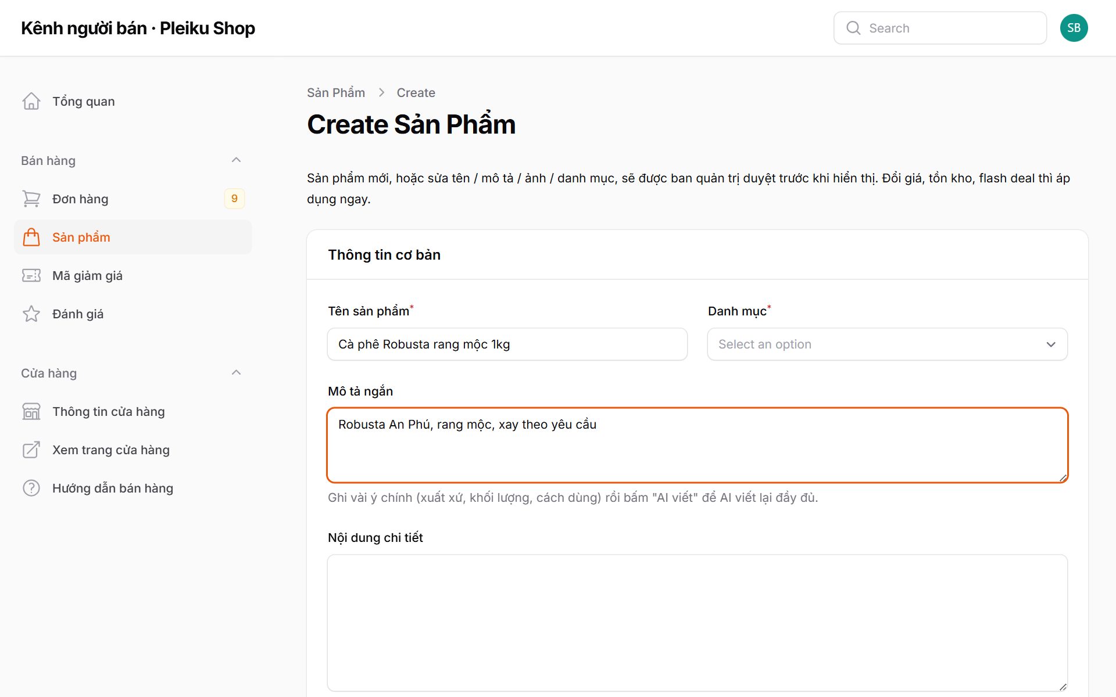
Task: Click the Danh mục field label
Action: point(737,311)
